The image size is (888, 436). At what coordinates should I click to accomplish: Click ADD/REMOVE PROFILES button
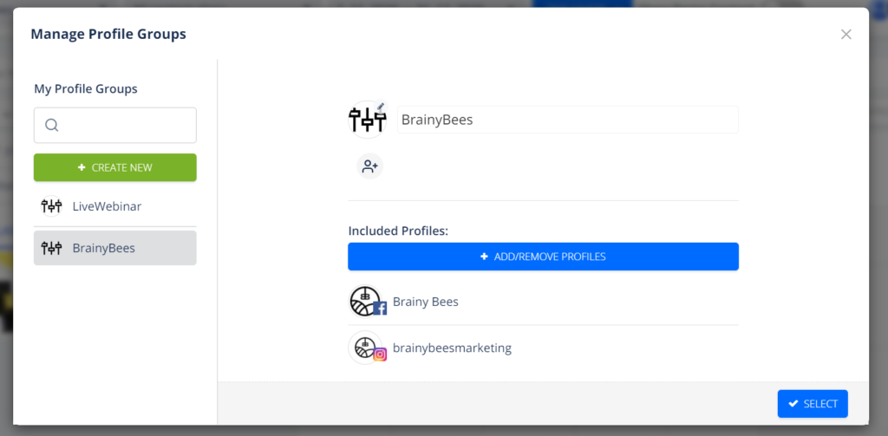543,257
